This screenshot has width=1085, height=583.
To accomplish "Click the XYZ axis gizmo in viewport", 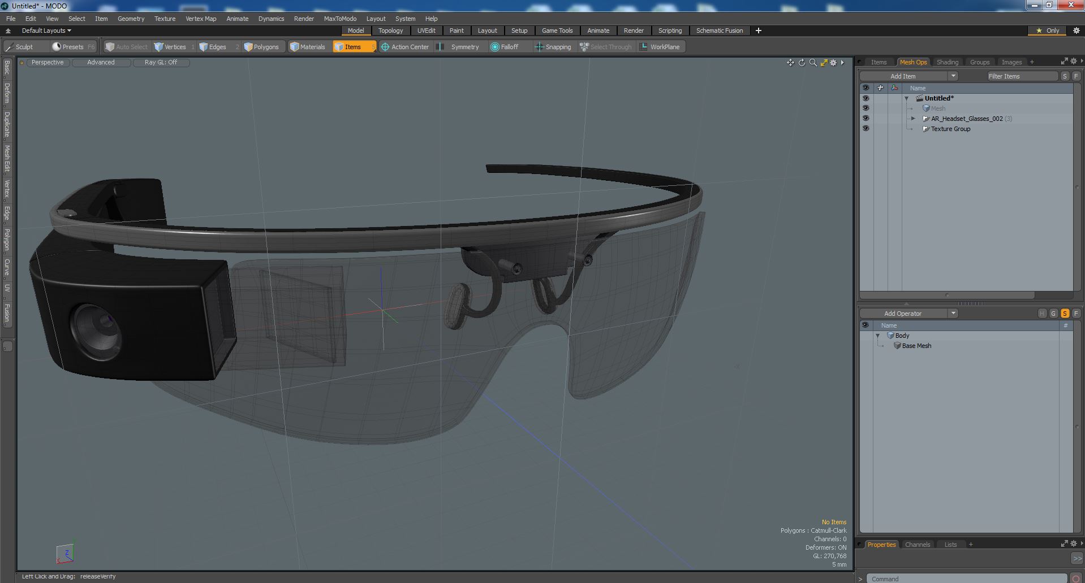I will tap(65, 553).
